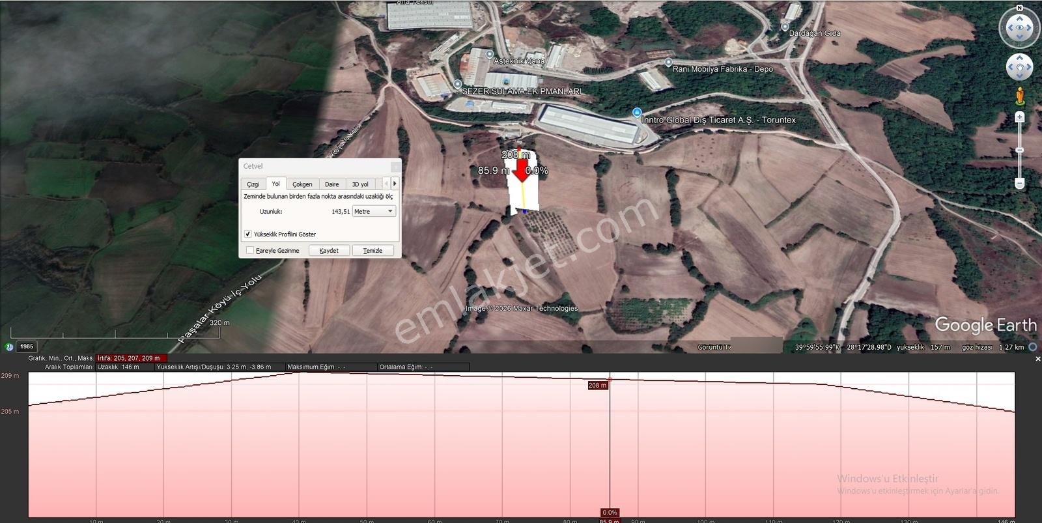Open the Daire tab
The height and width of the screenshot is (523, 1042).
pos(332,184)
